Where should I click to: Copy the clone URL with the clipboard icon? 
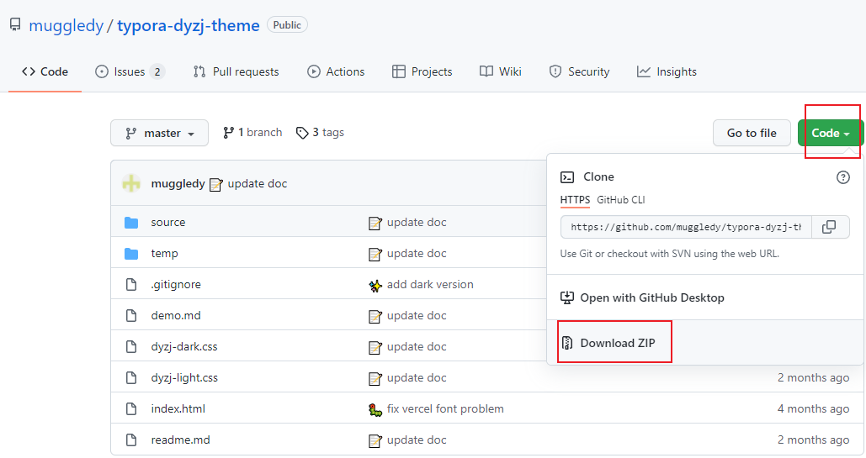(x=830, y=227)
